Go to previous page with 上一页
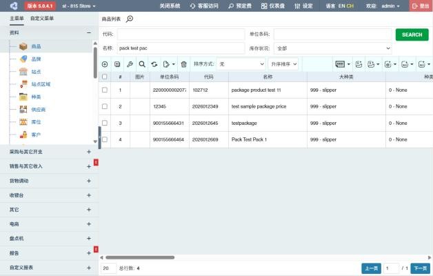This screenshot has height=276, width=433. click(x=371, y=268)
